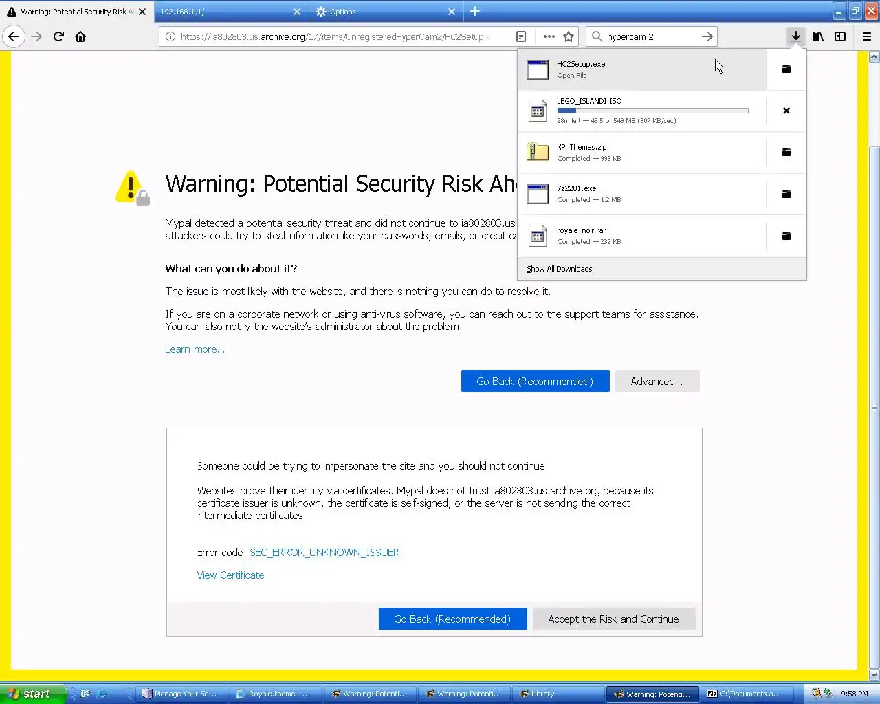Open the SEC_ERROR_UNKNOWN_ISSUER error code link
The width and height of the screenshot is (880, 704).
324,552
